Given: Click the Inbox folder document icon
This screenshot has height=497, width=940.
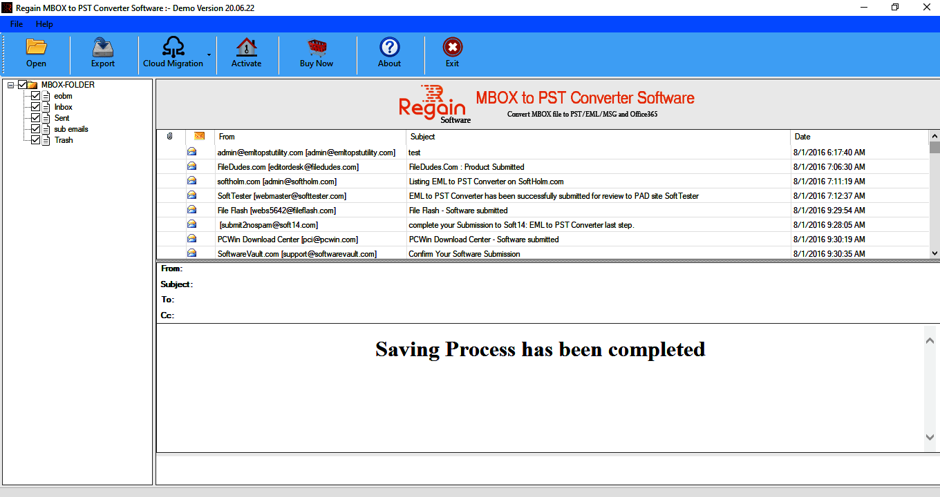Looking at the screenshot, I should [x=46, y=107].
